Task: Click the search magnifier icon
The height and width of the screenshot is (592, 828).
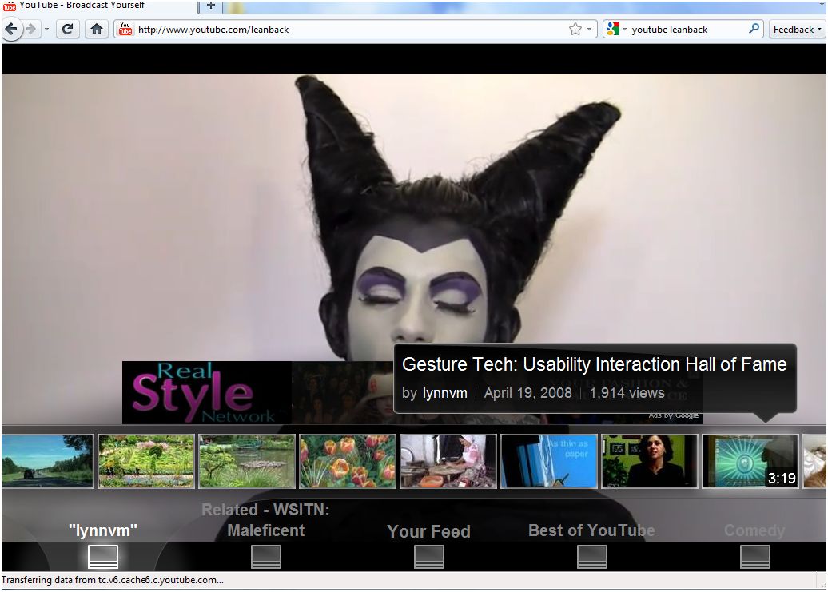Action: 754,29
